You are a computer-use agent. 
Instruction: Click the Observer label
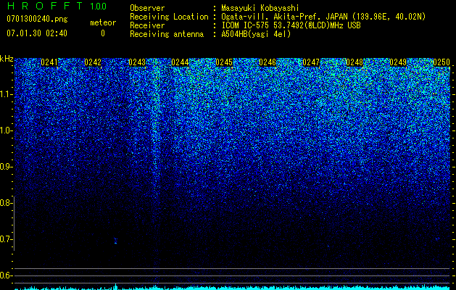click(147, 8)
